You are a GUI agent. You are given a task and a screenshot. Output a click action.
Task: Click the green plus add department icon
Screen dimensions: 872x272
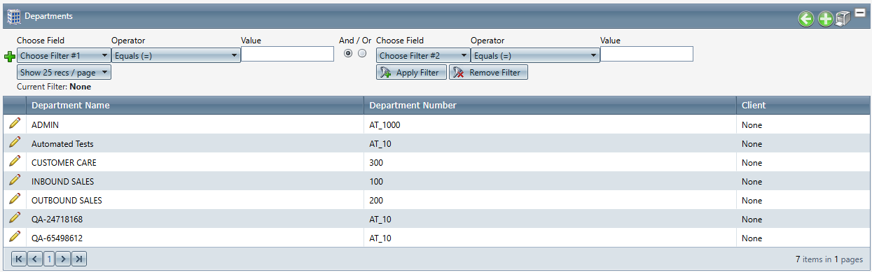(826, 19)
